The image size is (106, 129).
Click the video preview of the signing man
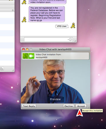(x=55, y=81)
